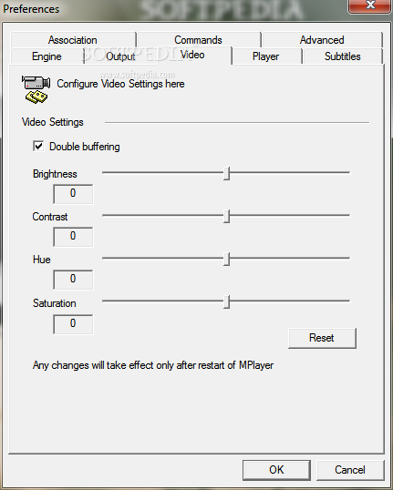Image resolution: width=393 pixels, height=490 pixels.
Task: Click the video camera icon
Action: (x=36, y=89)
